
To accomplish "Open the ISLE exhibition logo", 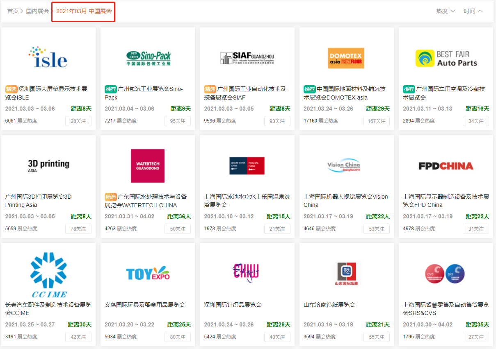I will tap(48, 57).
